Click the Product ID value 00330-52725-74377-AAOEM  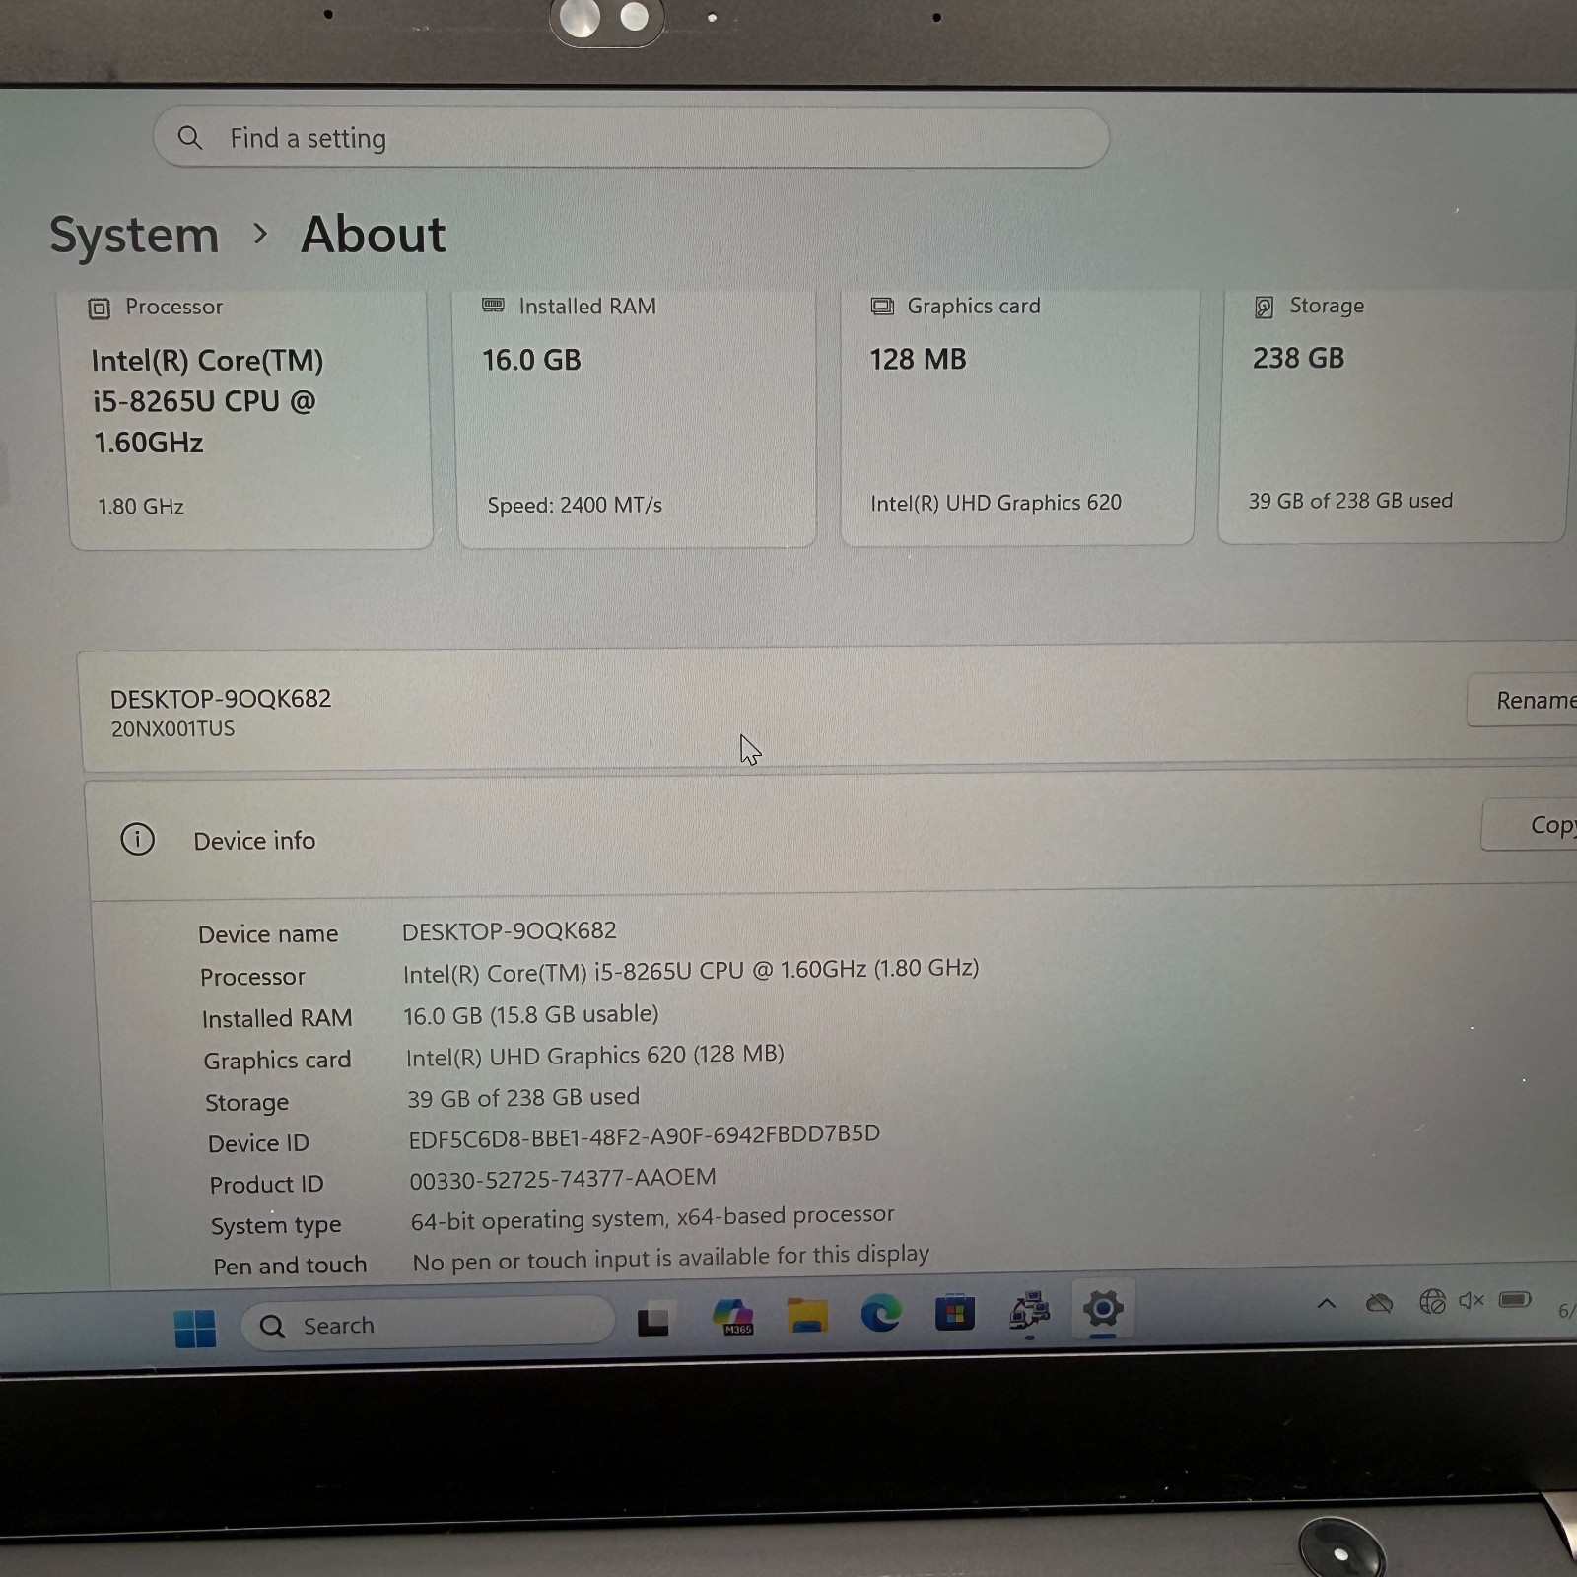[x=563, y=1179]
